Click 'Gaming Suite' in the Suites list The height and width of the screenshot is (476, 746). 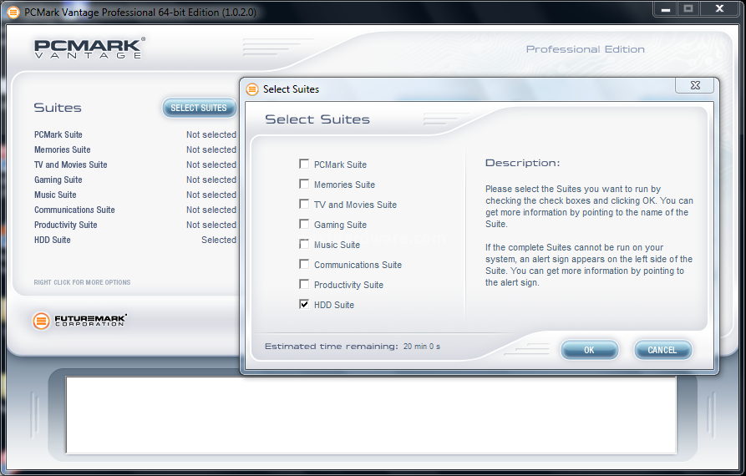tap(58, 180)
